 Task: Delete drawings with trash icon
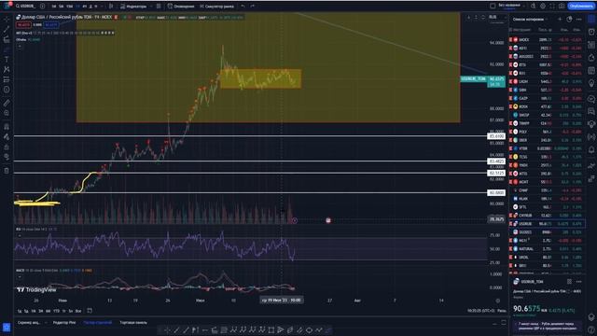coord(7,170)
